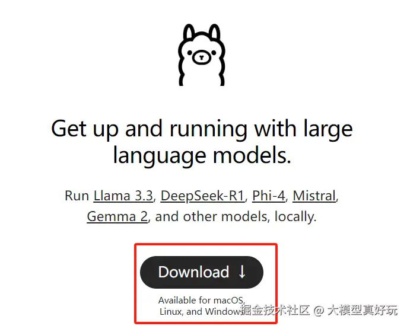Click the Ollama llama logo
This screenshot has height=326, width=407.
[202, 55]
